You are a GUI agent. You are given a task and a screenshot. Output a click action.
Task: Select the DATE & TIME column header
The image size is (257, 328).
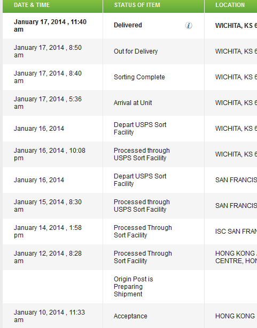pos(32,5)
